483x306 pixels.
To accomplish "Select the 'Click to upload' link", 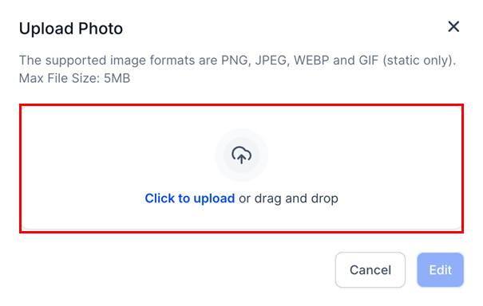I will [x=190, y=198].
